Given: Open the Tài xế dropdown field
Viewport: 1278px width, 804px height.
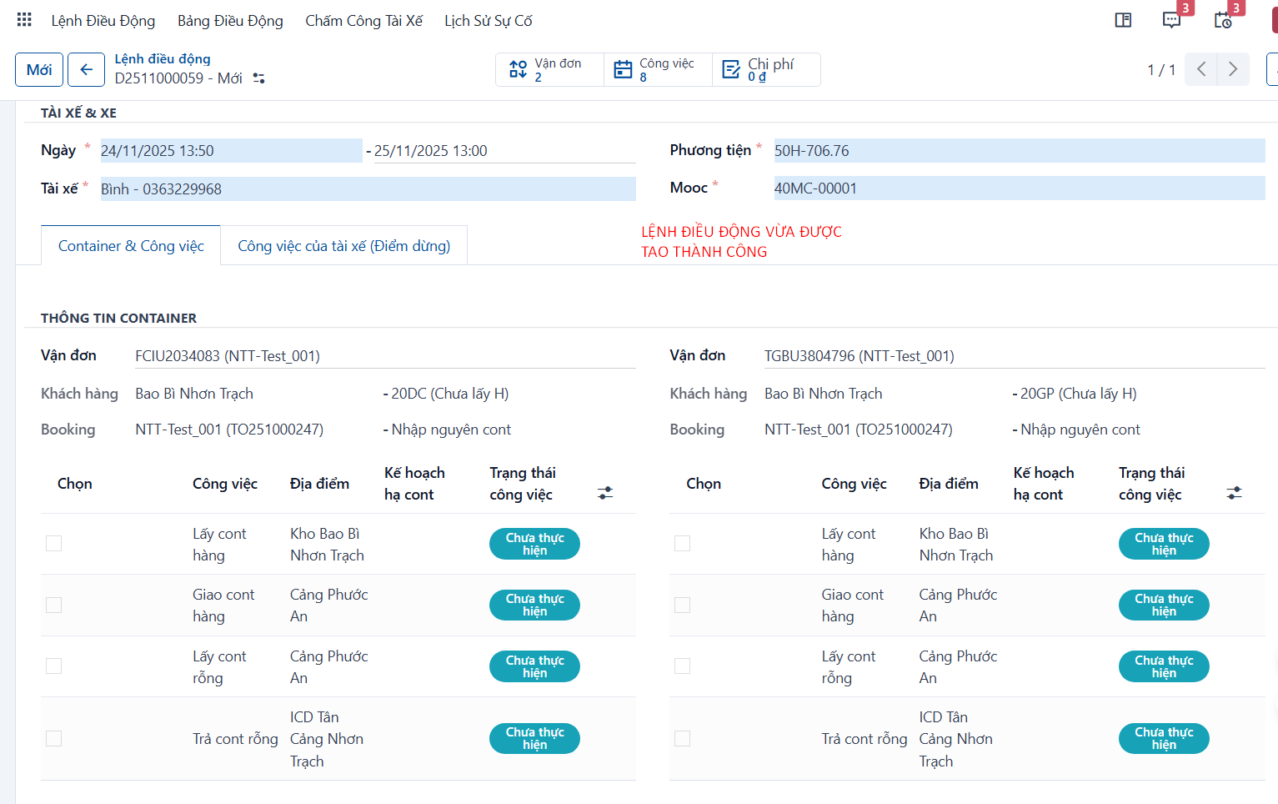Looking at the screenshot, I should [368, 188].
